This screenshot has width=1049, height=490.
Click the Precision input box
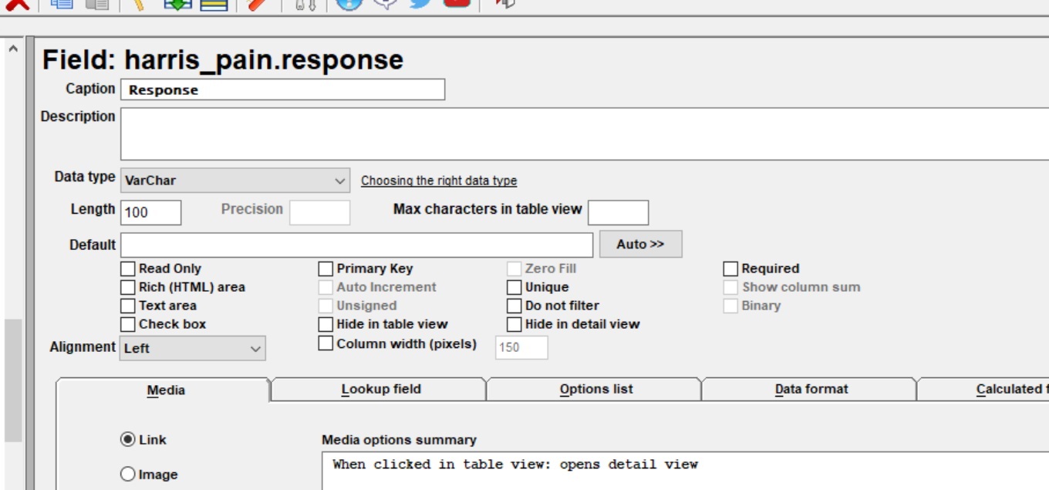(319, 212)
